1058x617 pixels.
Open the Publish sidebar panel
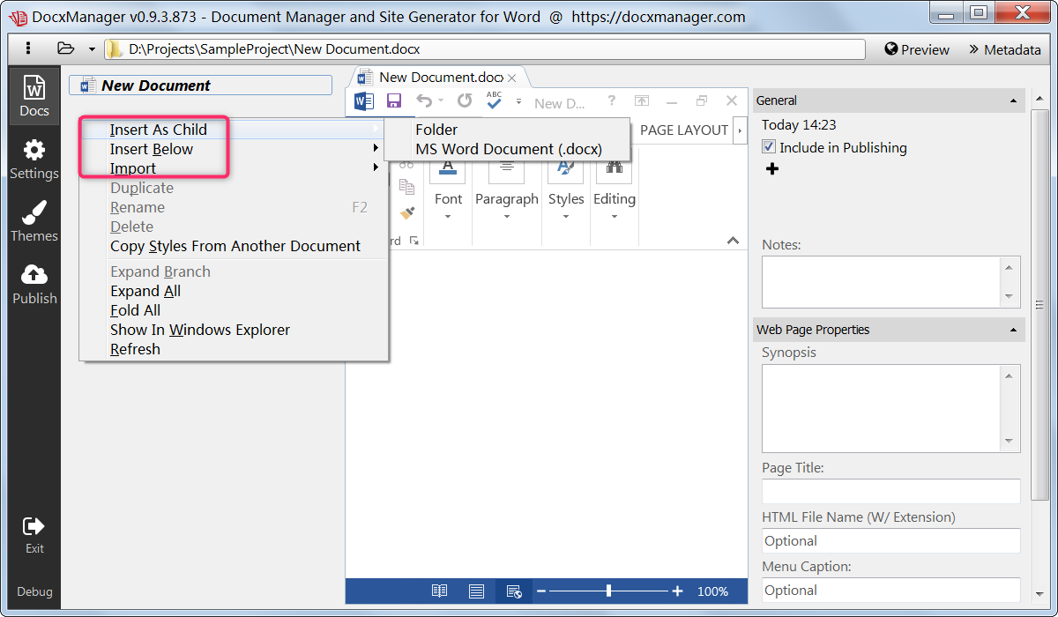pyautogui.click(x=34, y=284)
